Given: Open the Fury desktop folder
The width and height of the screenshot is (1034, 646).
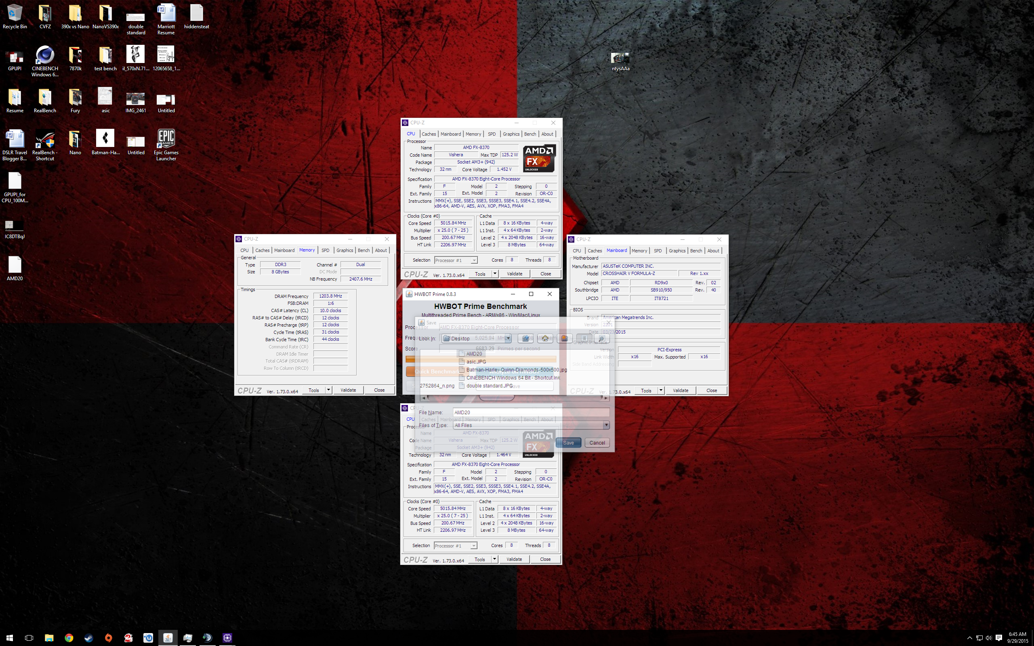Looking at the screenshot, I should pos(75,101).
